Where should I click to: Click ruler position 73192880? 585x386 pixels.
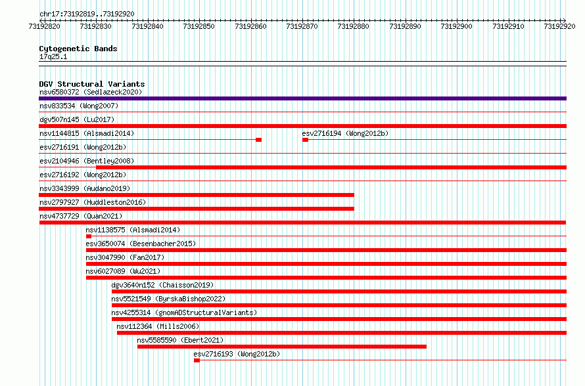point(354,26)
